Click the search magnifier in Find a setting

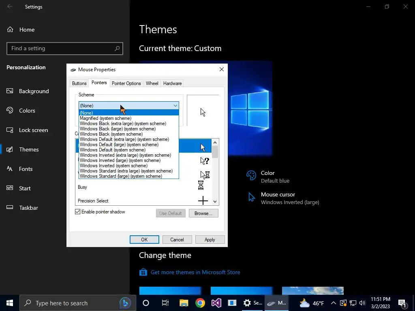click(117, 49)
